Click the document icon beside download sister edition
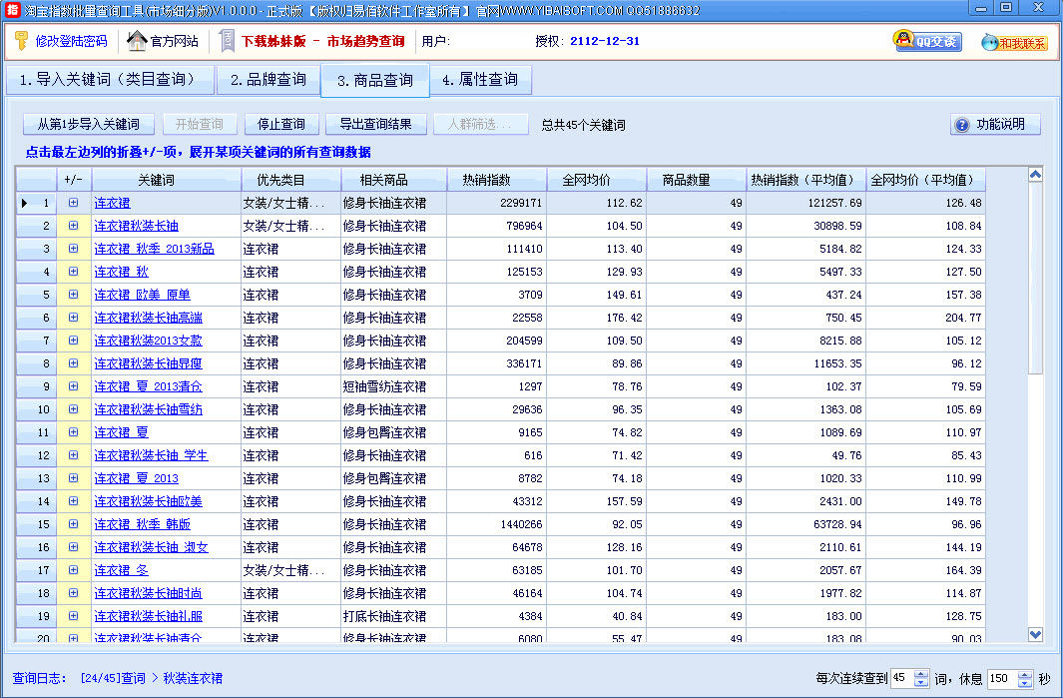 click(x=228, y=41)
